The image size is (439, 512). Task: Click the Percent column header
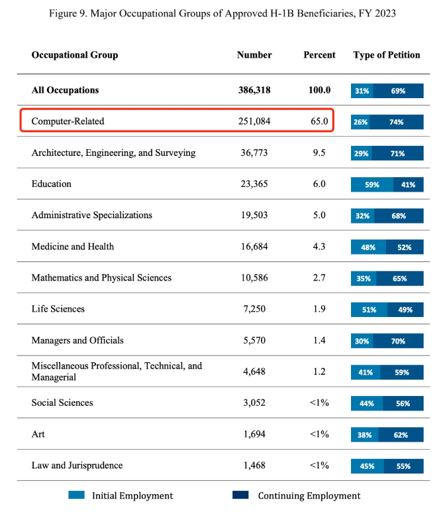click(x=319, y=55)
